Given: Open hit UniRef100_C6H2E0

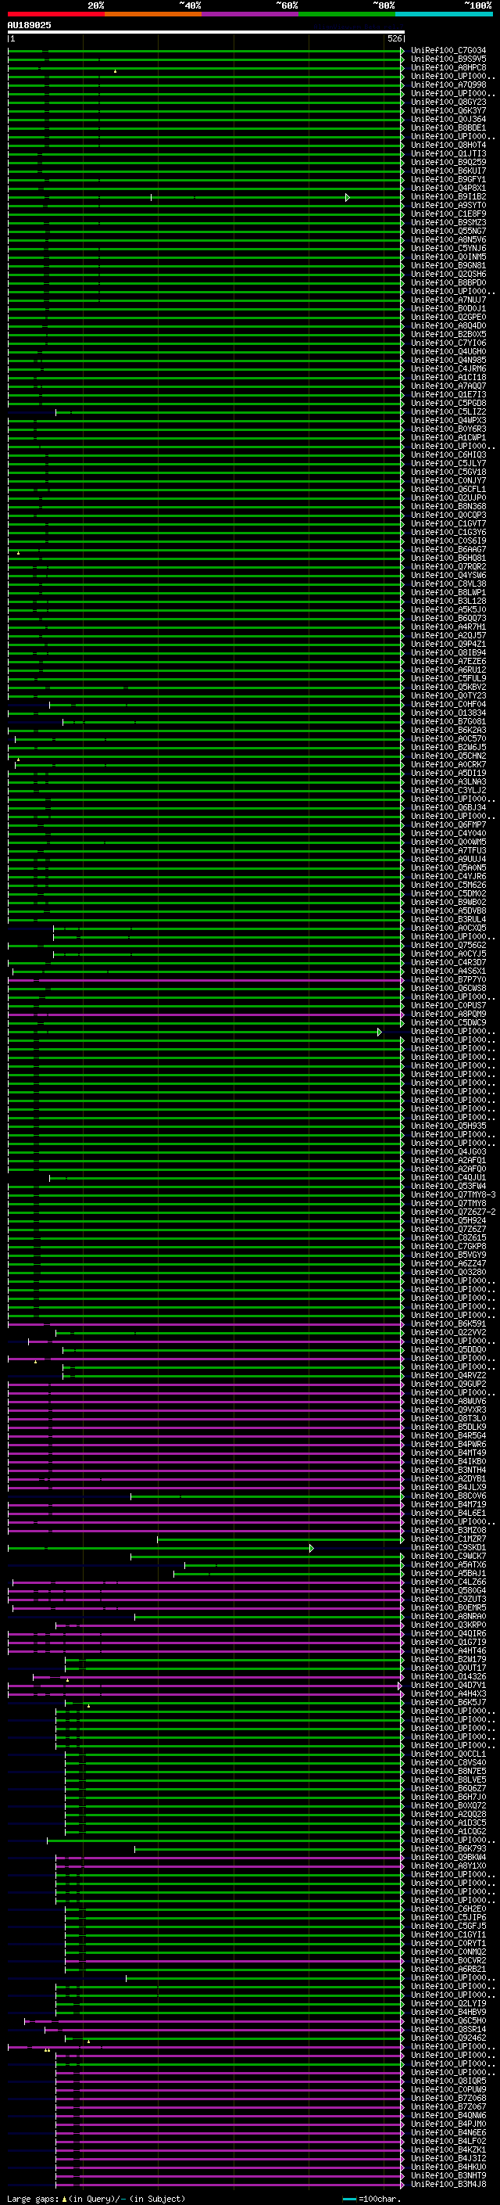Looking at the screenshot, I should coord(448,1909).
